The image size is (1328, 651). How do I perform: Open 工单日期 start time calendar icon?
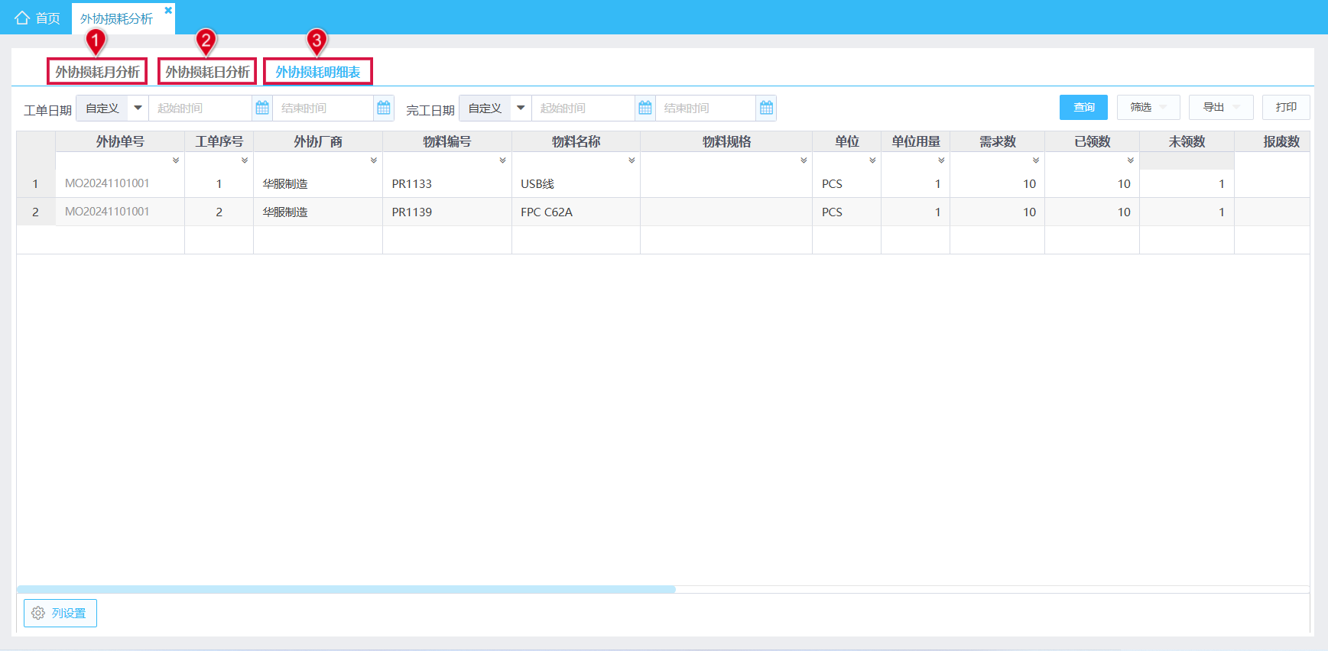(262, 108)
